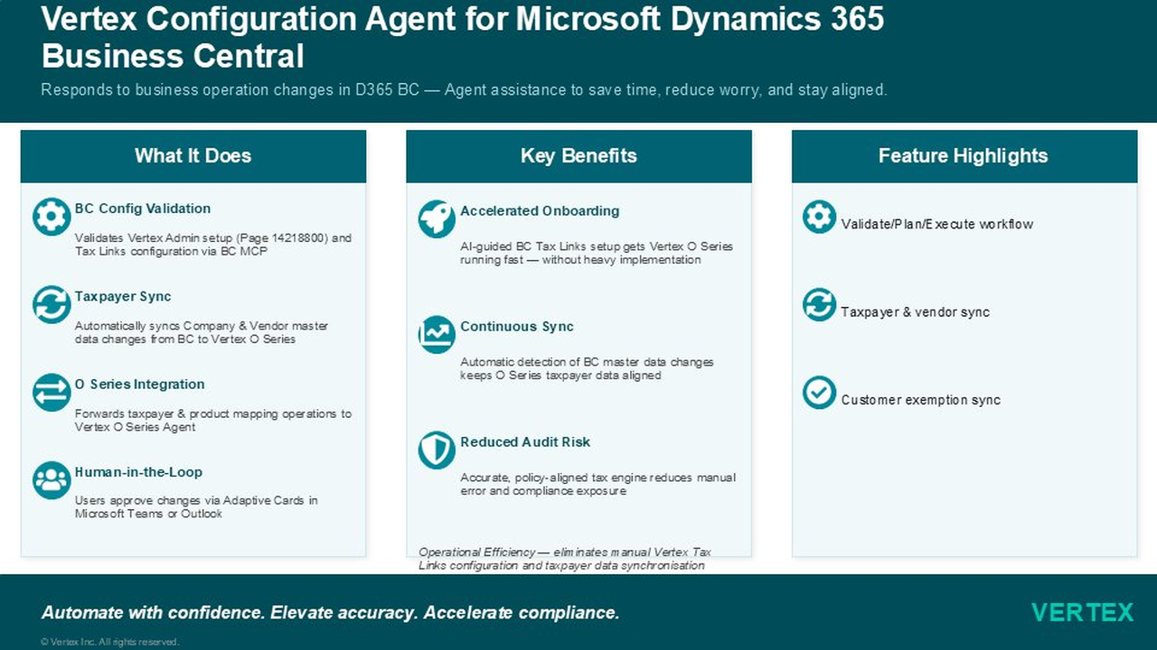Screen dimensions: 1157x650
Task: Click the Automate with confidence tagline
Action: 331,612
